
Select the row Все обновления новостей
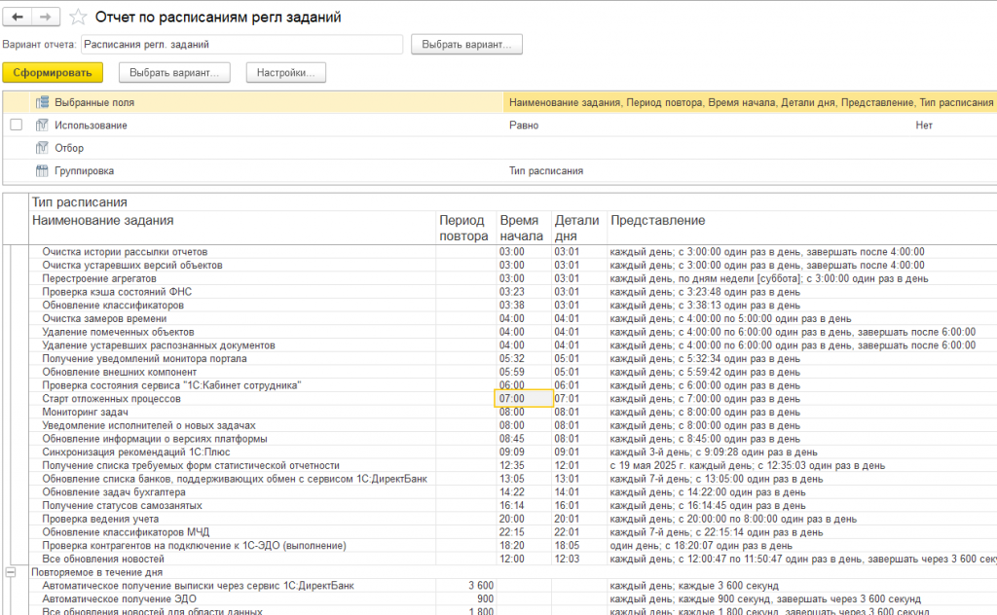(x=103, y=560)
